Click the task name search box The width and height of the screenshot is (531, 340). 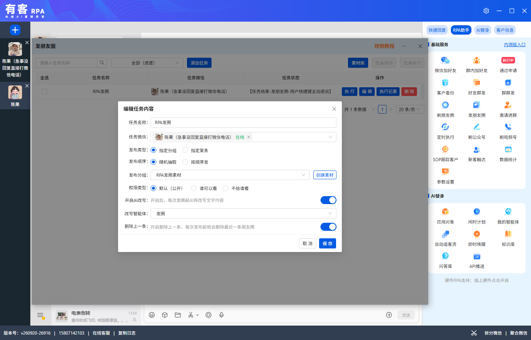66,63
